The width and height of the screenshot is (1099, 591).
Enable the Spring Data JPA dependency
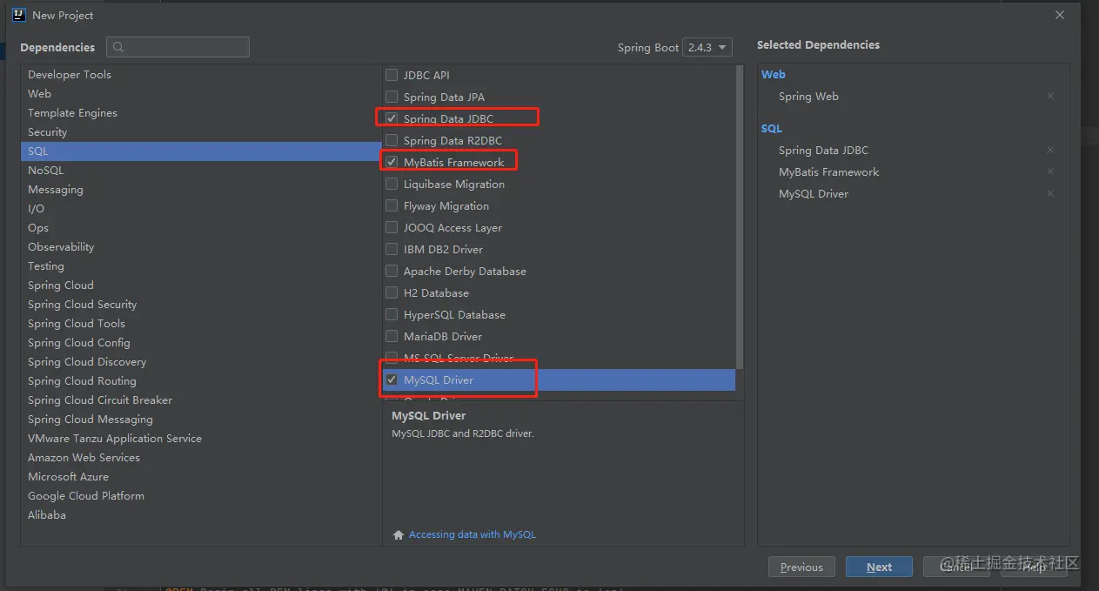pos(392,97)
